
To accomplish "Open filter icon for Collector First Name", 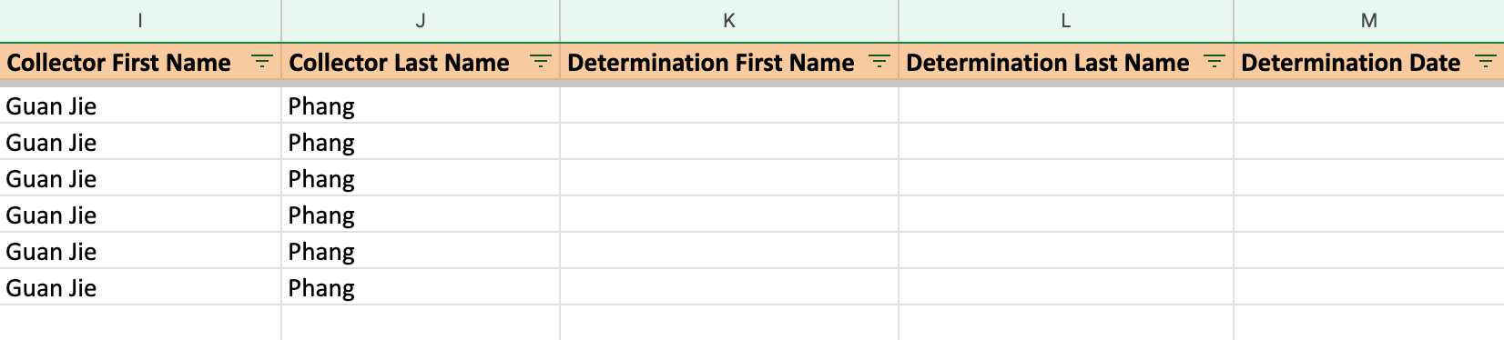I will [x=261, y=63].
